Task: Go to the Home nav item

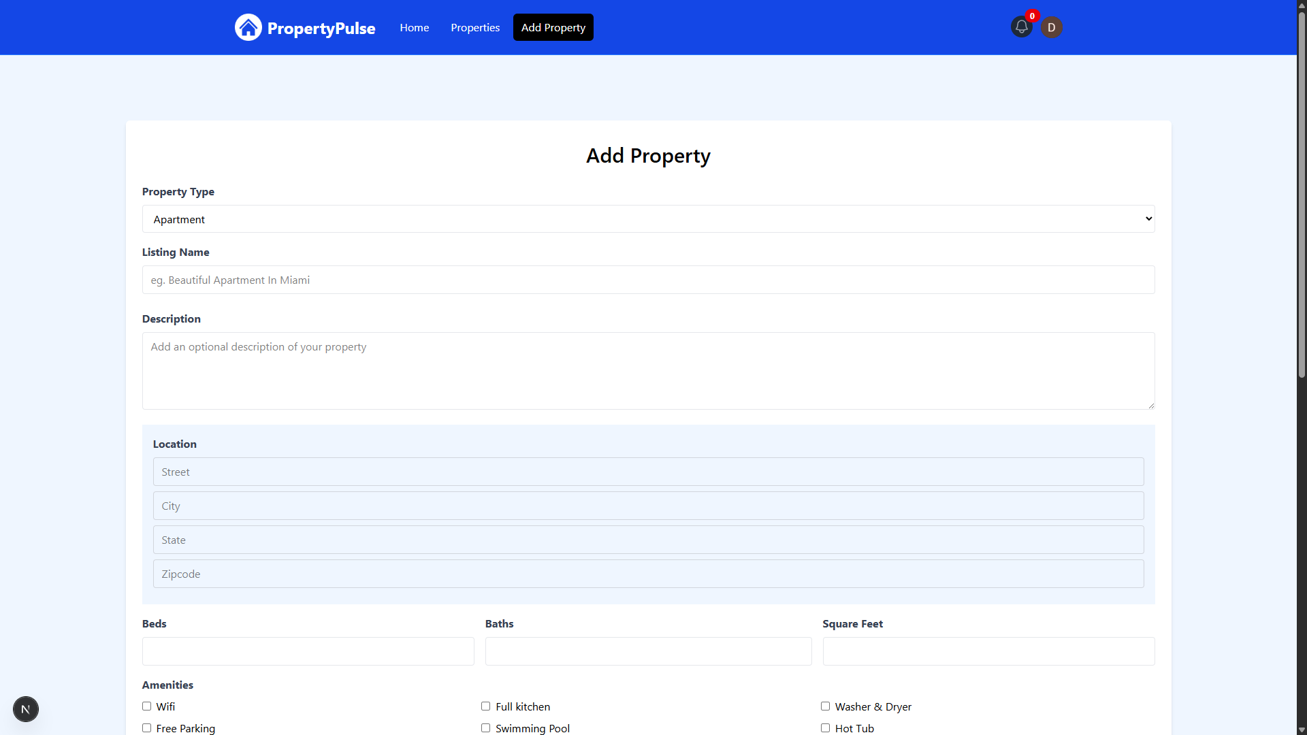Action: (414, 27)
